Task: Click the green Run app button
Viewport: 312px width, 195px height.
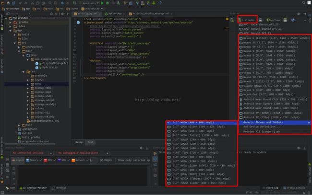Action: click(102, 3)
